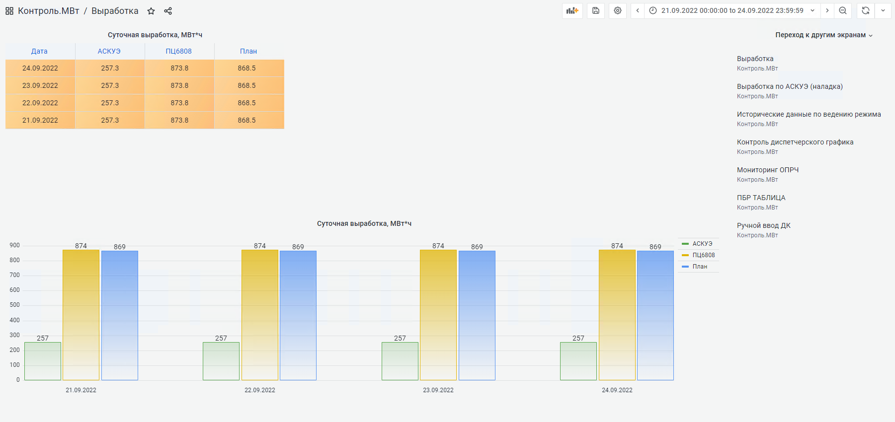The width and height of the screenshot is (895, 422).
Task: Save the dashboard with the disk icon
Action: 596,10
